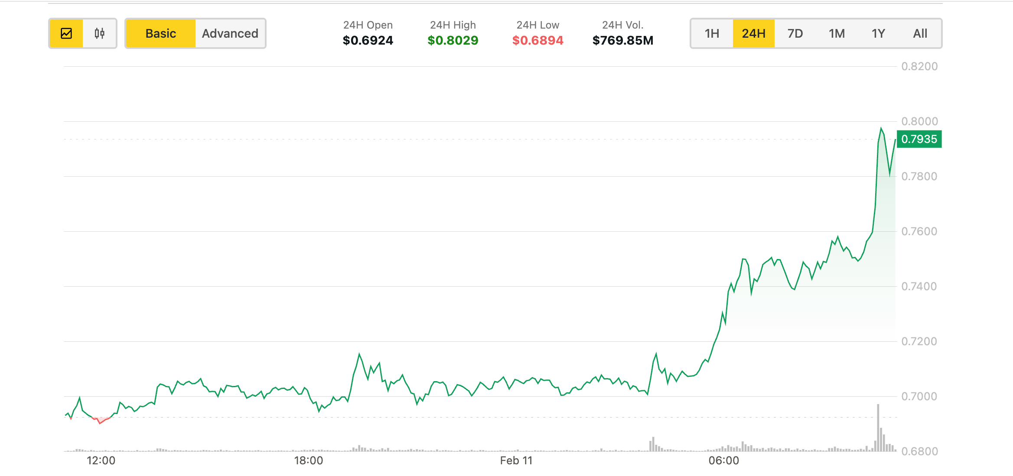Click the Feb 11 axis label
The image size is (1013, 476).
517,460
